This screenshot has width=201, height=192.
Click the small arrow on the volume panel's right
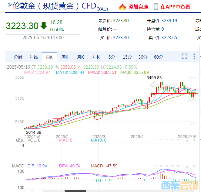(x=194, y=140)
